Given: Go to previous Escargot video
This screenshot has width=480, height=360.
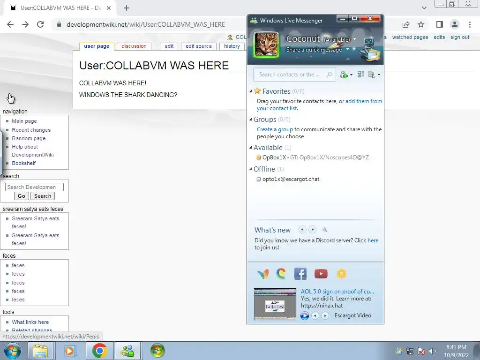Looking at the screenshot, I should [315, 315].
